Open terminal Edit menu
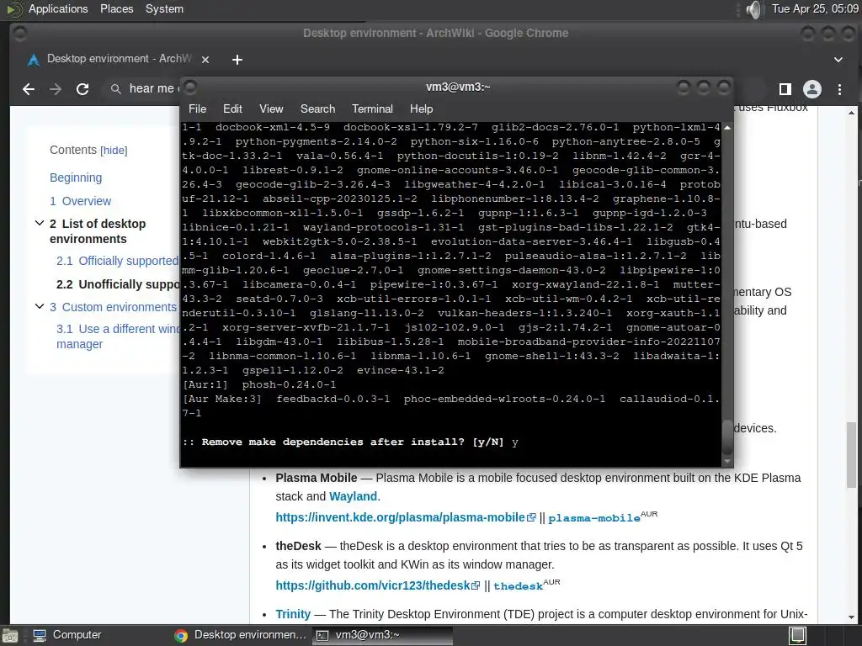Image resolution: width=862 pixels, height=646 pixels. tap(232, 109)
